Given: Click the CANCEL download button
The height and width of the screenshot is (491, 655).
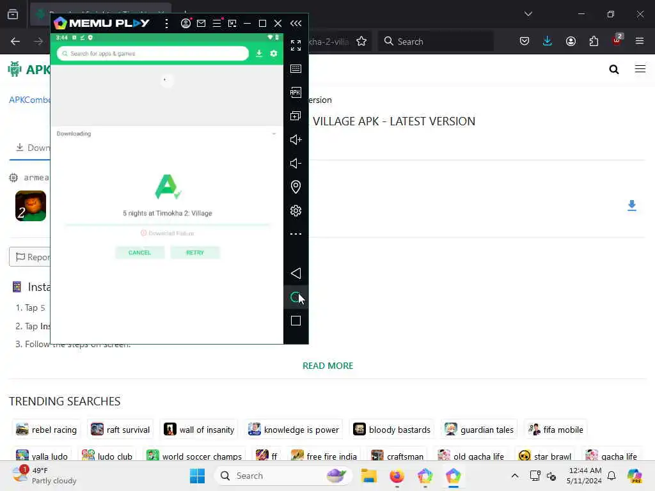Looking at the screenshot, I should point(139,253).
